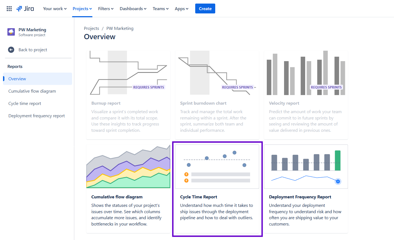The image size is (394, 240).
Task: Click the PW Marketing project avatar
Action: [11, 32]
